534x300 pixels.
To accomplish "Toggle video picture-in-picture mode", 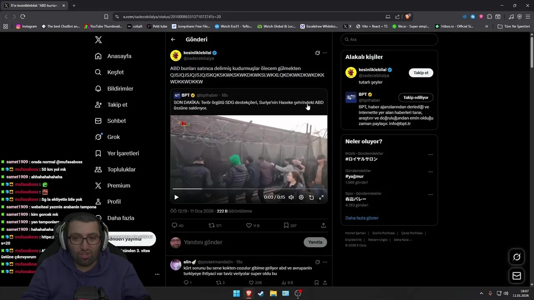I will (311, 197).
